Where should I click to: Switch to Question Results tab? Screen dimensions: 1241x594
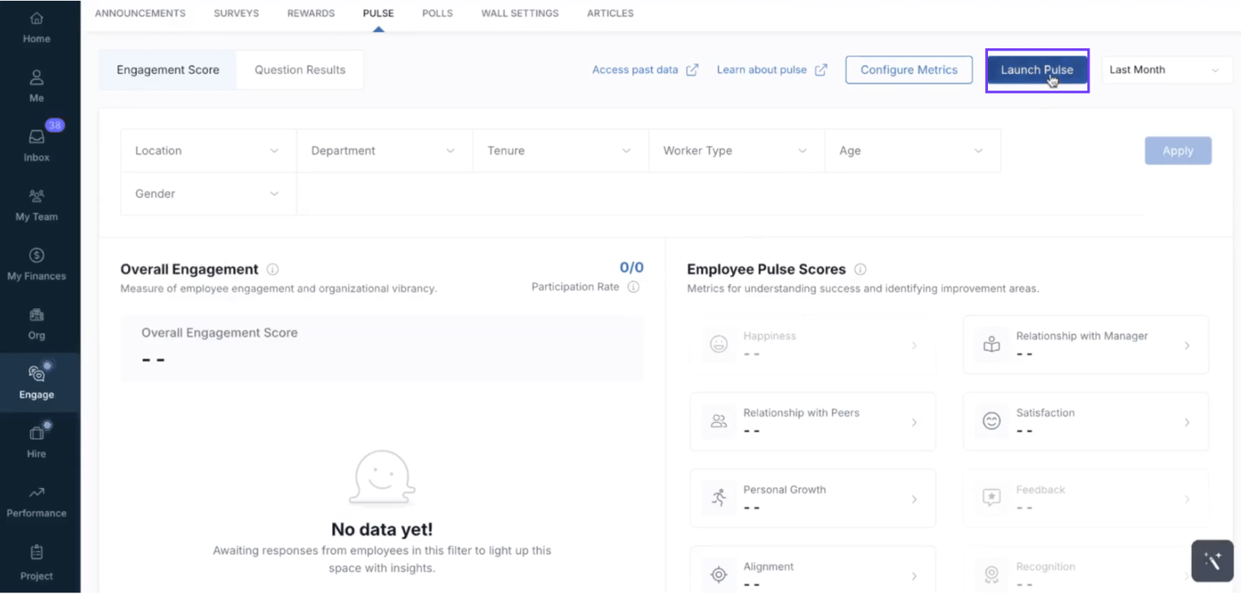coord(300,70)
